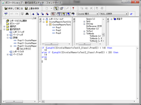Viewport: 141px width, 105px height.
Task: Select レポートカスタム関数 in workshop tree
Action: click(18, 21)
